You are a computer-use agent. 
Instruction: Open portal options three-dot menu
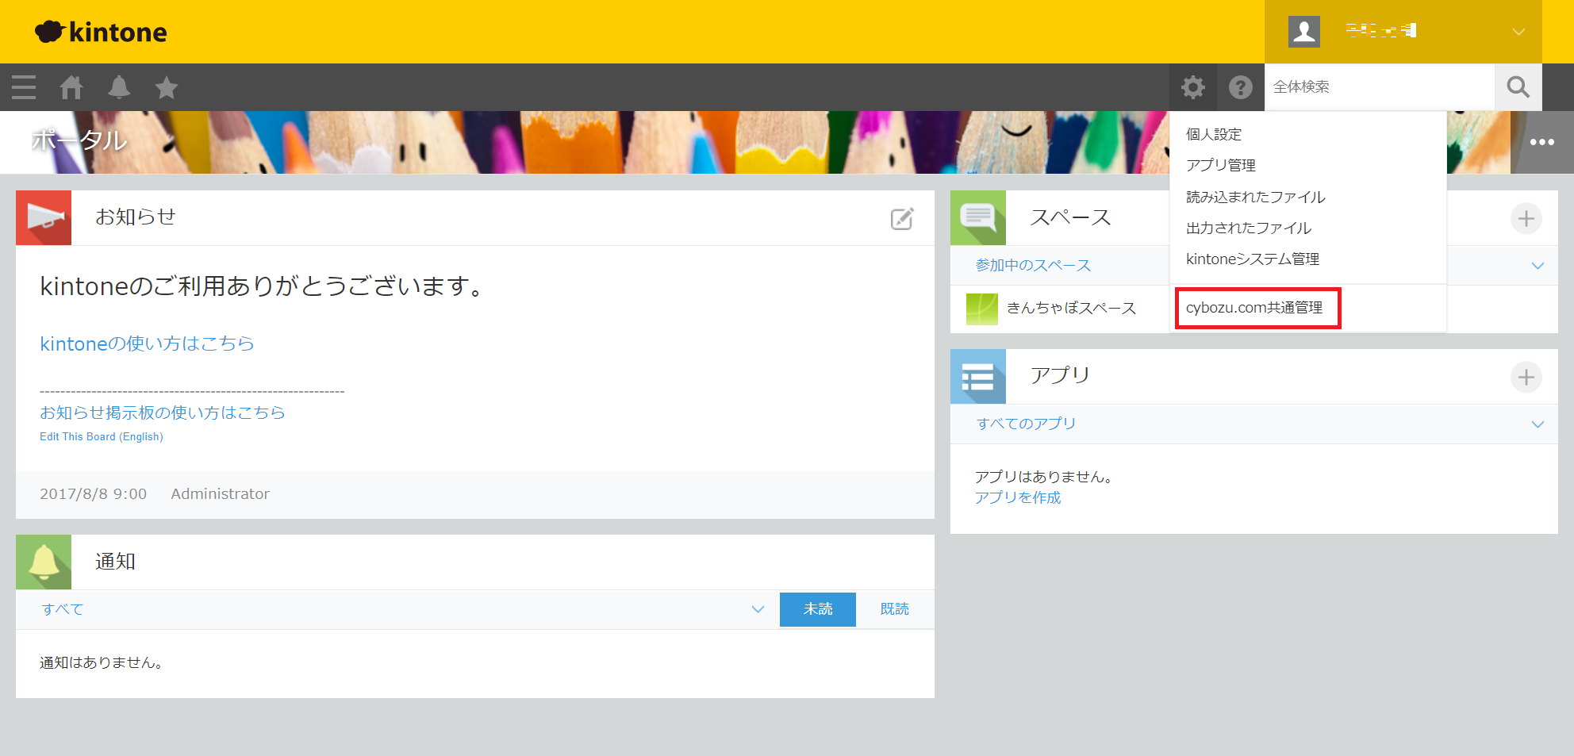(1541, 142)
